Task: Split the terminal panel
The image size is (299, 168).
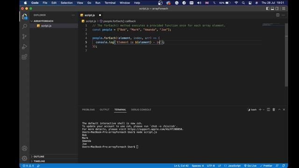Action: (x=268, y=110)
